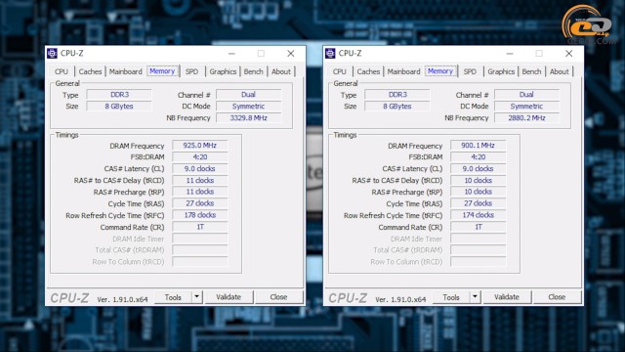Click Close button in left CPU-Z window

point(278,297)
